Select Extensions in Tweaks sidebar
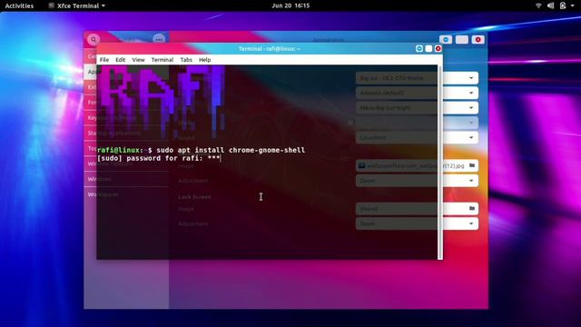The width and height of the screenshot is (581, 327). tap(127, 87)
